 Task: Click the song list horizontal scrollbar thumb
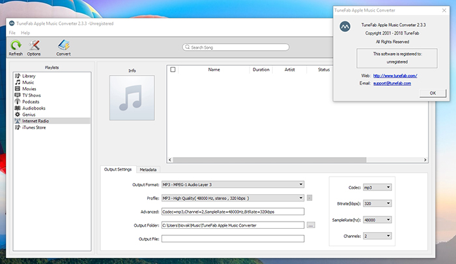pos(270,160)
